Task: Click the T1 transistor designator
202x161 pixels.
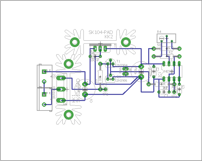Action: coord(118,61)
